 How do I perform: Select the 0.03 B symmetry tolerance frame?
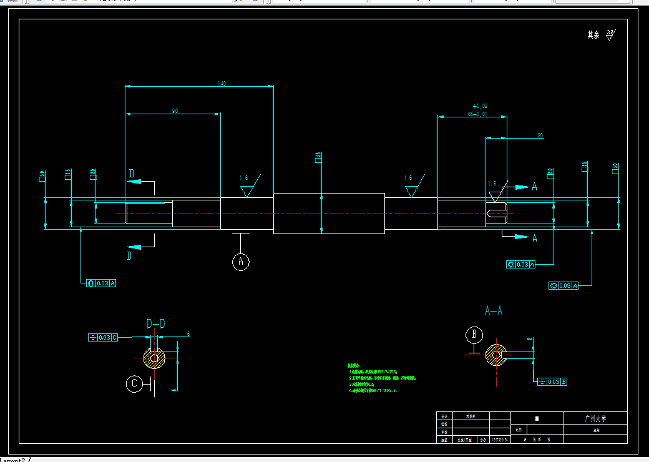[x=552, y=381]
